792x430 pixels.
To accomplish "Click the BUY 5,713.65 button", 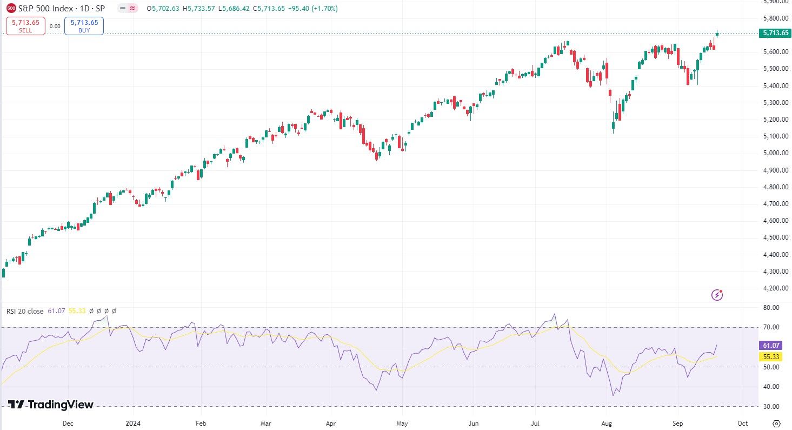I will tap(84, 25).
